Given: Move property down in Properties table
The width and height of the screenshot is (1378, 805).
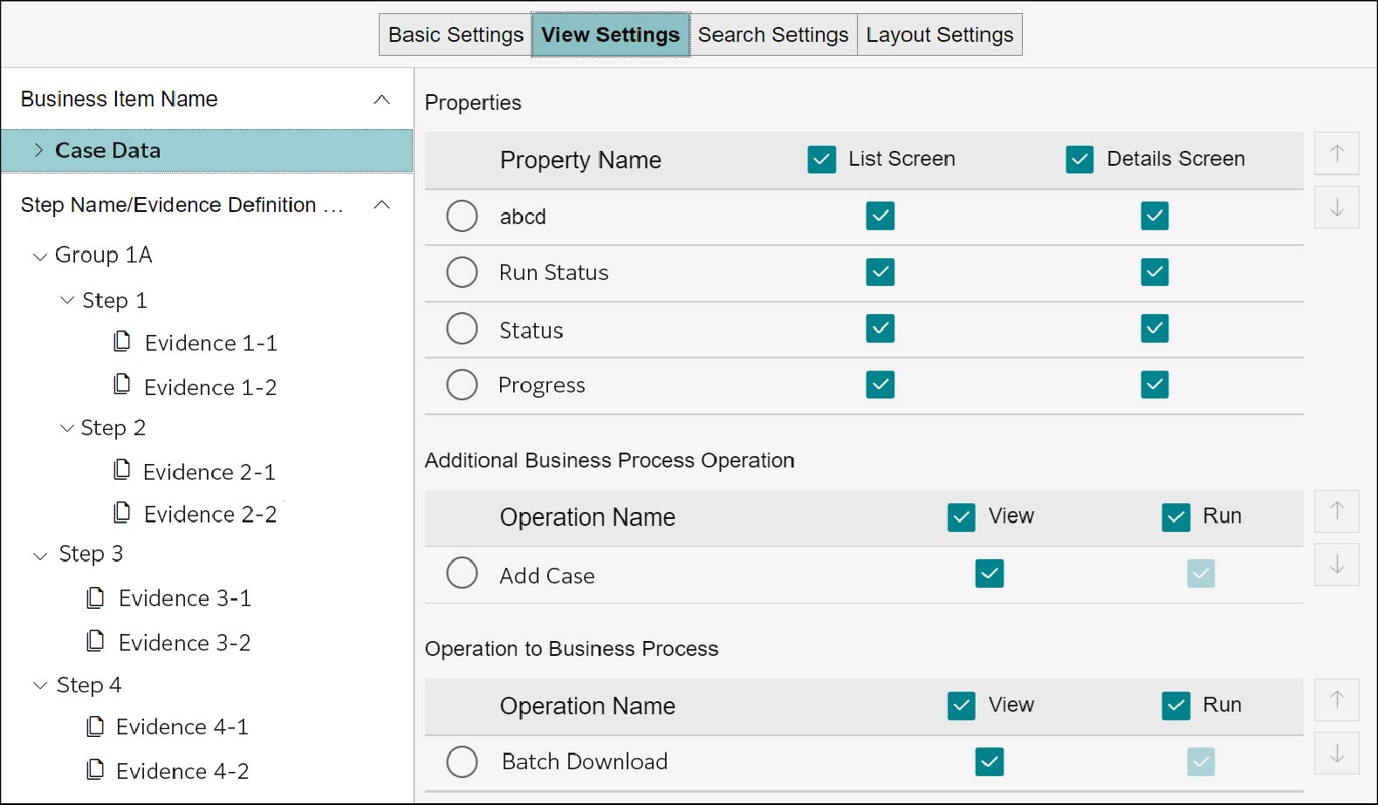Looking at the screenshot, I should click(1336, 208).
